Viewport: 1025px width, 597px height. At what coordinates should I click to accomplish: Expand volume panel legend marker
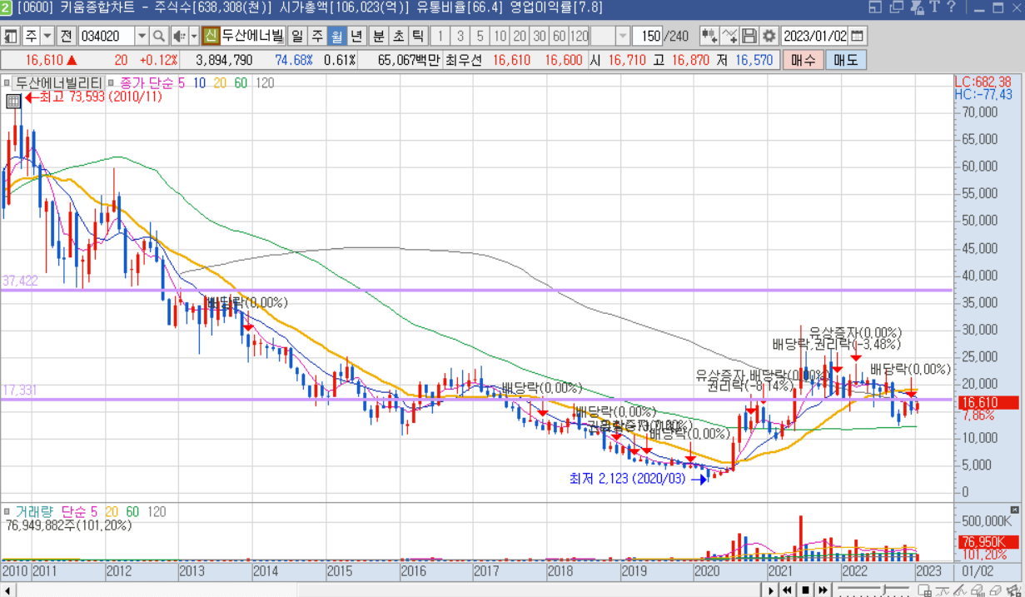[x=6, y=510]
